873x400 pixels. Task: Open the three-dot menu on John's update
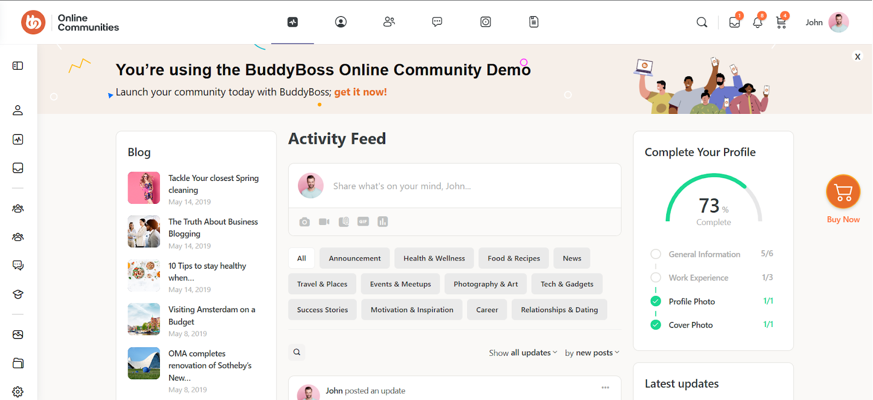point(605,387)
